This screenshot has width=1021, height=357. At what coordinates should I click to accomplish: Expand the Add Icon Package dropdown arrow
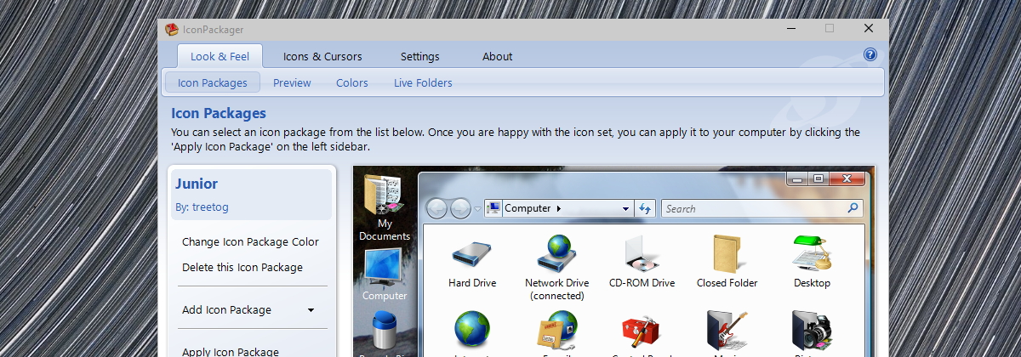coord(311,310)
